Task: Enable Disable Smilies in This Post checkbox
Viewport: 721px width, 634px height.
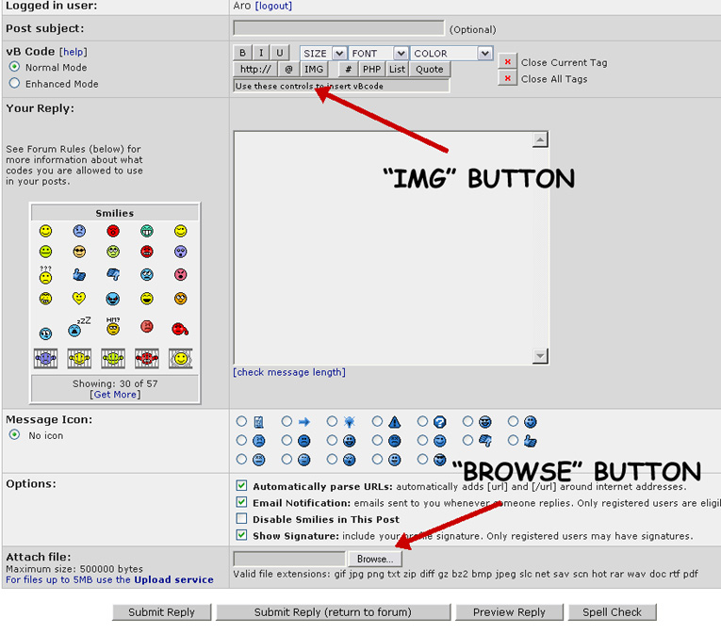Action: click(x=241, y=519)
